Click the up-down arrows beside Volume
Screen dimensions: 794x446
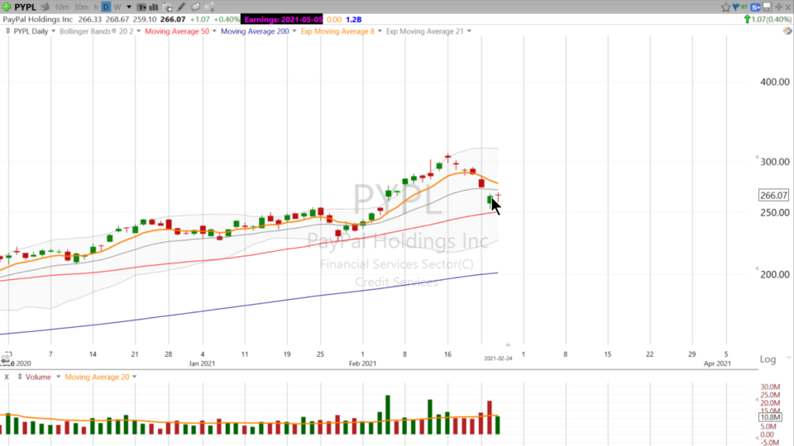click(x=20, y=377)
